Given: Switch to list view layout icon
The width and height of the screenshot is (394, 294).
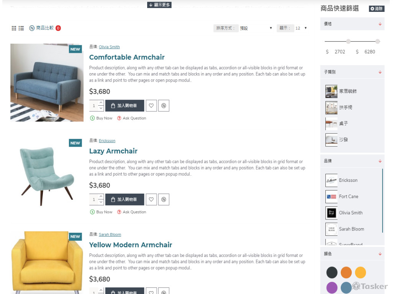Looking at the screenshot, I should click(x=21, y=28).
